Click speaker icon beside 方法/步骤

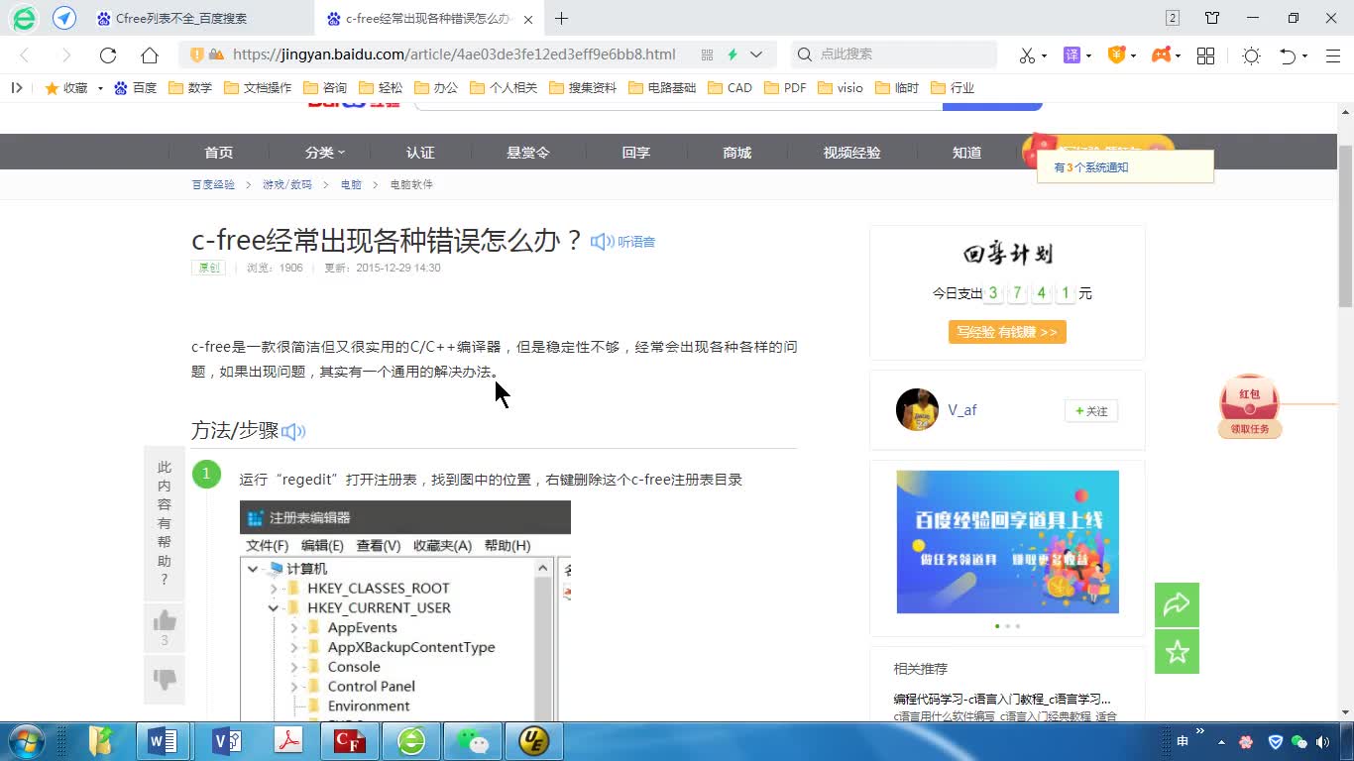click(x=293, y=431)
